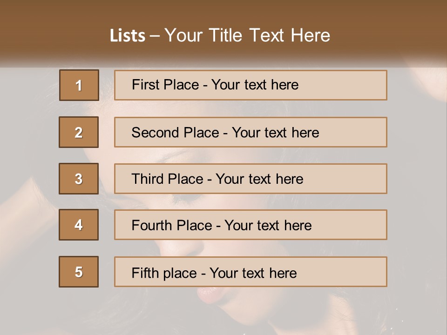This screenshot has height=335, width=447.
Task: Select the words "Fifth place"
Action: [x=164, y=273]
